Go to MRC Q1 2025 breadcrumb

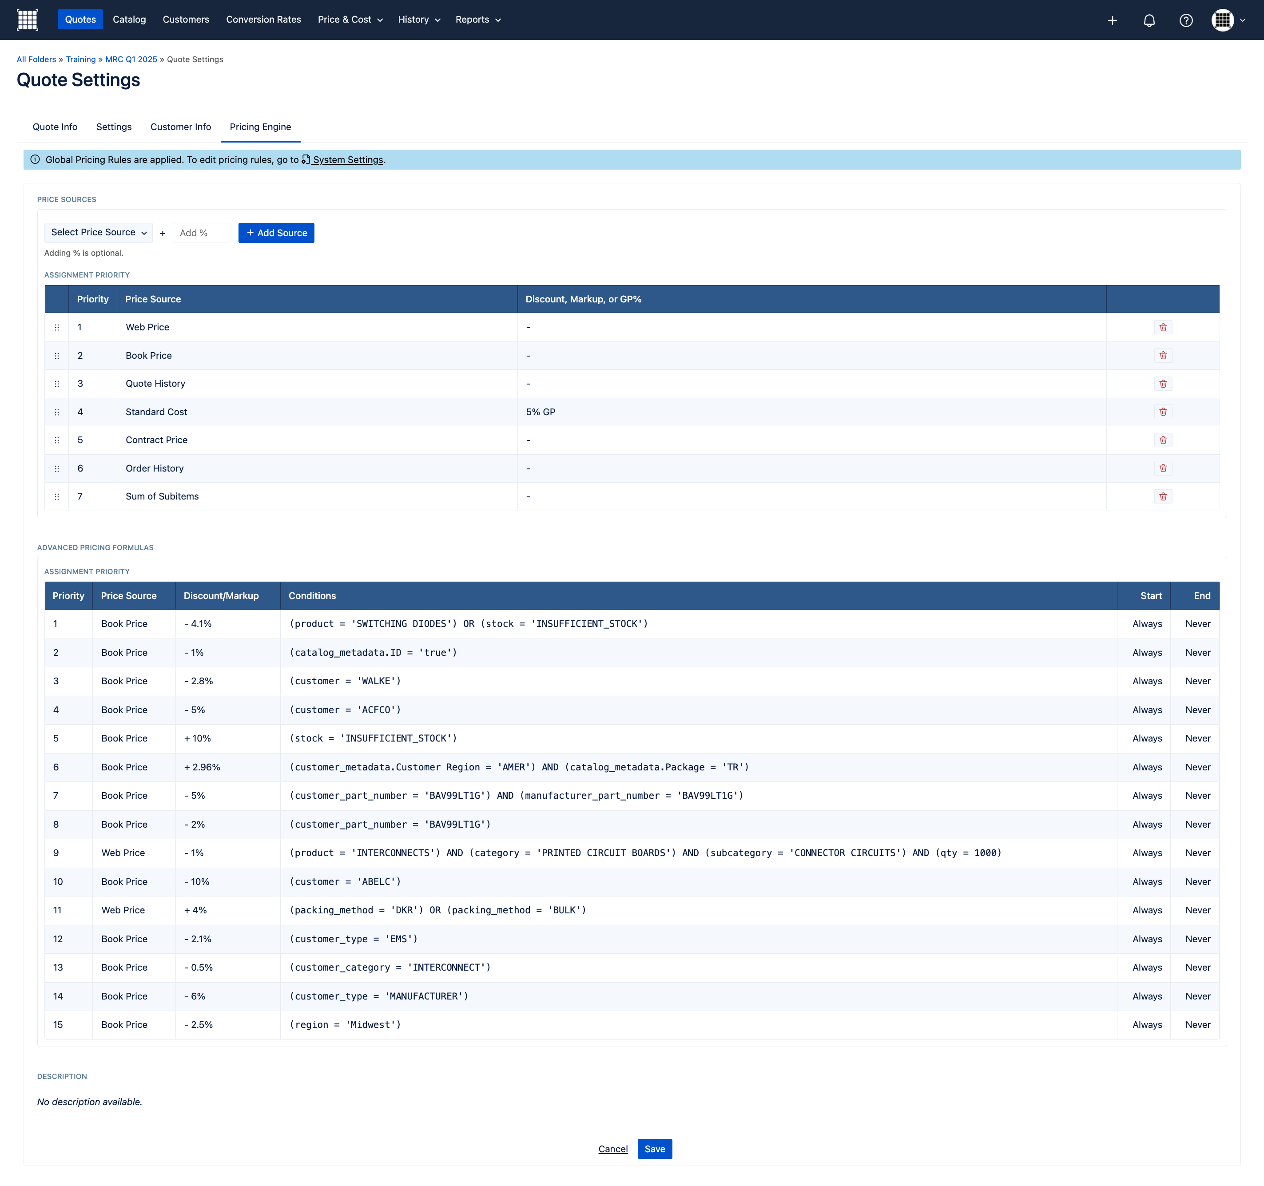point(131,60)
